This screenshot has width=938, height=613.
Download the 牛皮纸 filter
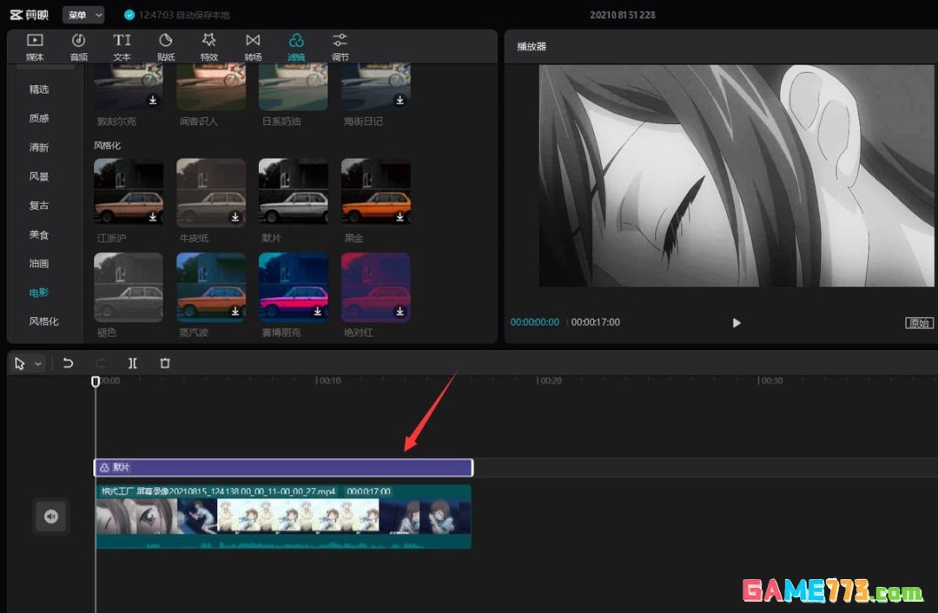click(235, 216)
